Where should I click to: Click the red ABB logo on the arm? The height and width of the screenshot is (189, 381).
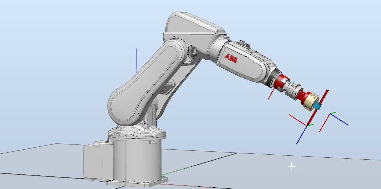[231, 57]
